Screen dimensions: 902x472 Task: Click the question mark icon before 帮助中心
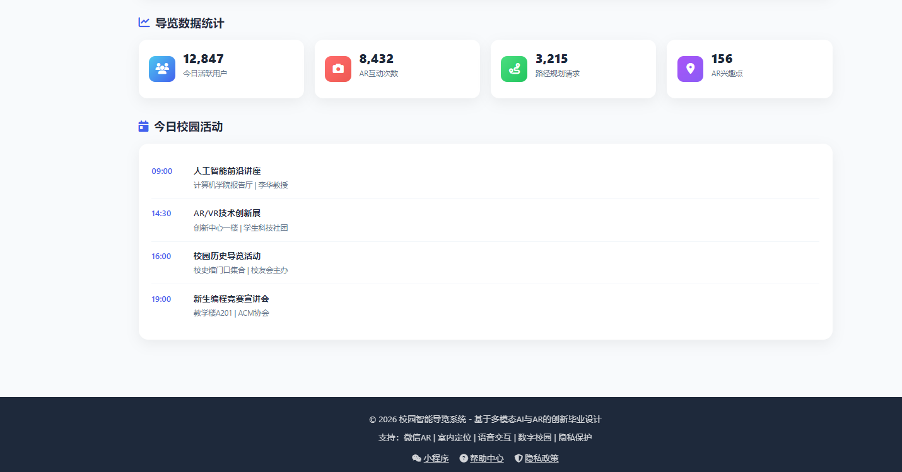[463, 458]
